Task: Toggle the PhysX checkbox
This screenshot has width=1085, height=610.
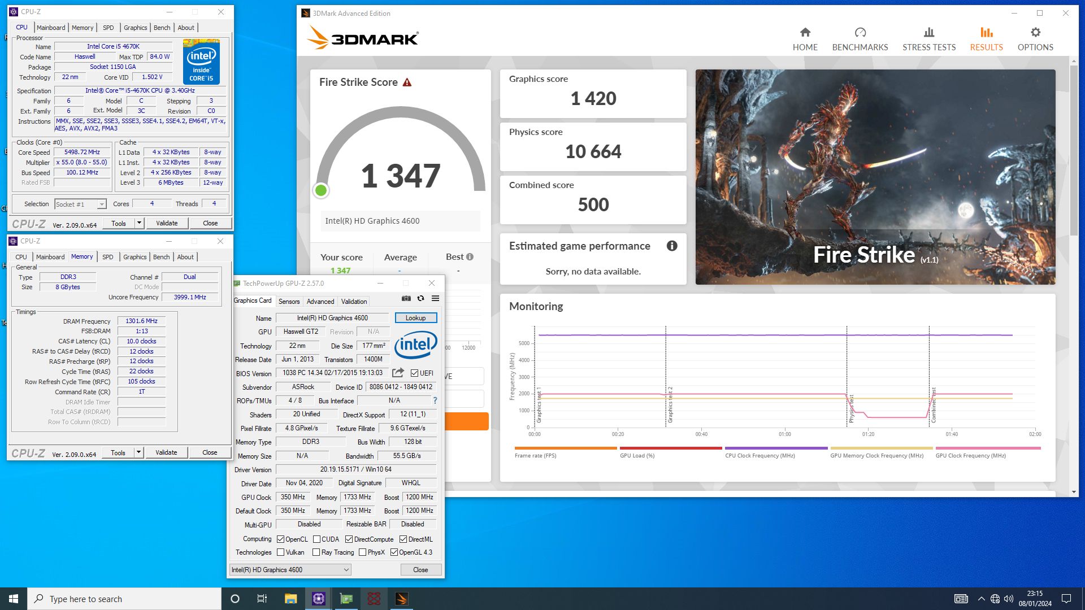Action: pos(362,552)
